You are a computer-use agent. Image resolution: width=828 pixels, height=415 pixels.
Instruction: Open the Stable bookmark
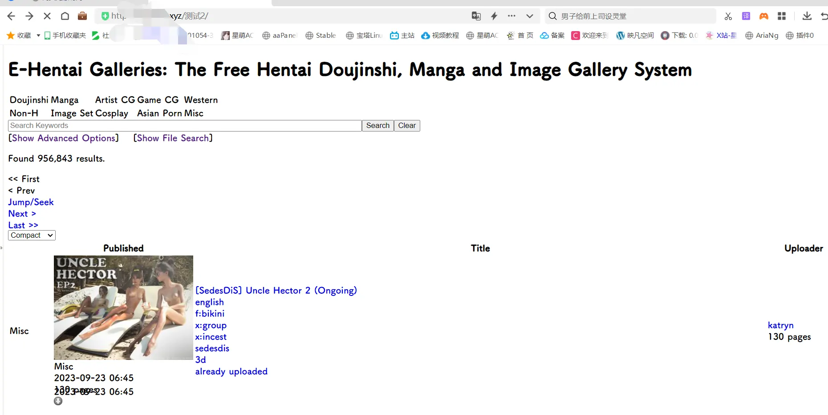click(321, 36)
